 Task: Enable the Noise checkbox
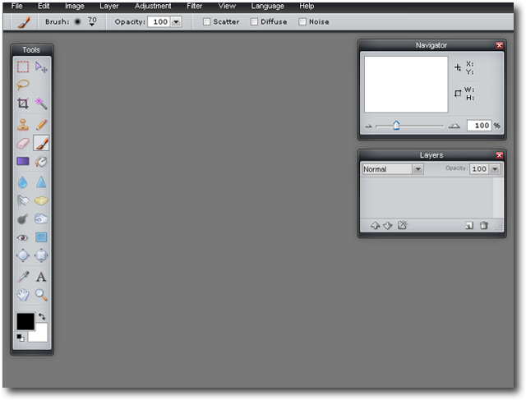302,22
